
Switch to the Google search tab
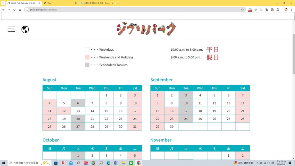coord(97,3)
